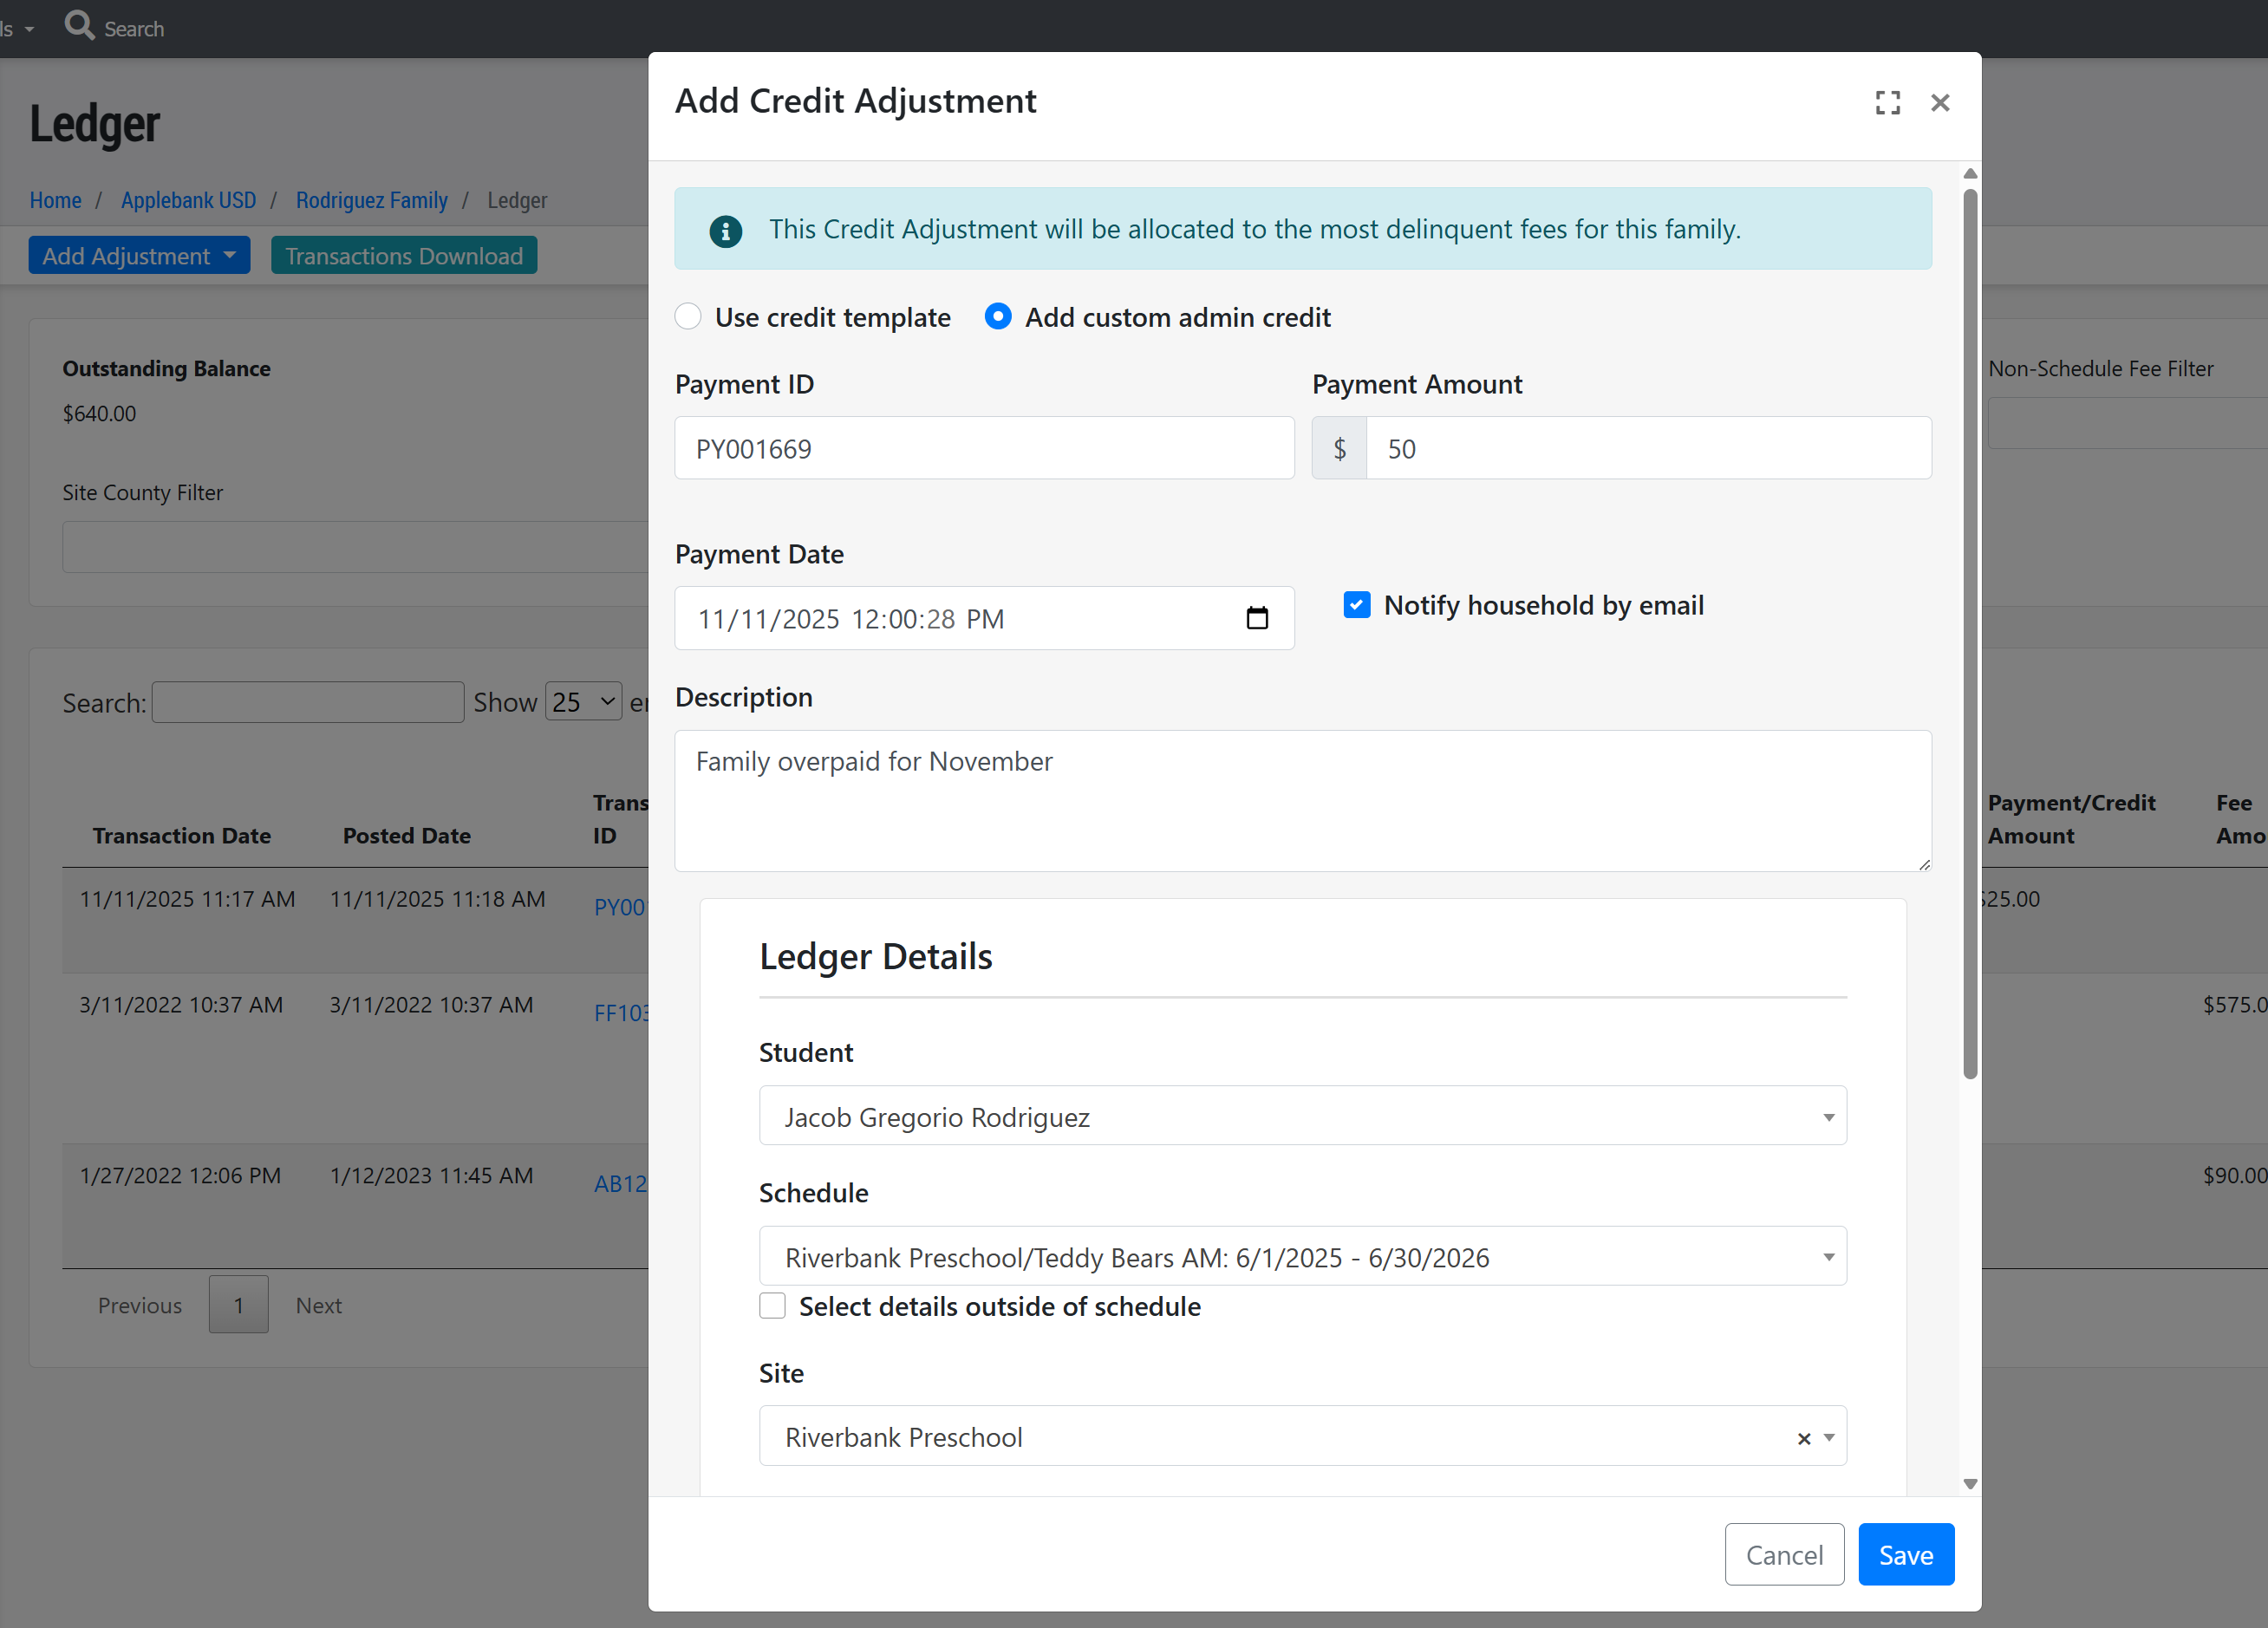Click the info icon in the blue alert

point(725,231)
